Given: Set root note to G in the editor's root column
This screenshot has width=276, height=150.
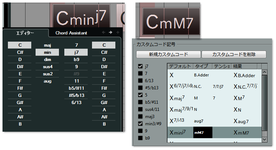Looking at the screenshot, I should [19, 95].
